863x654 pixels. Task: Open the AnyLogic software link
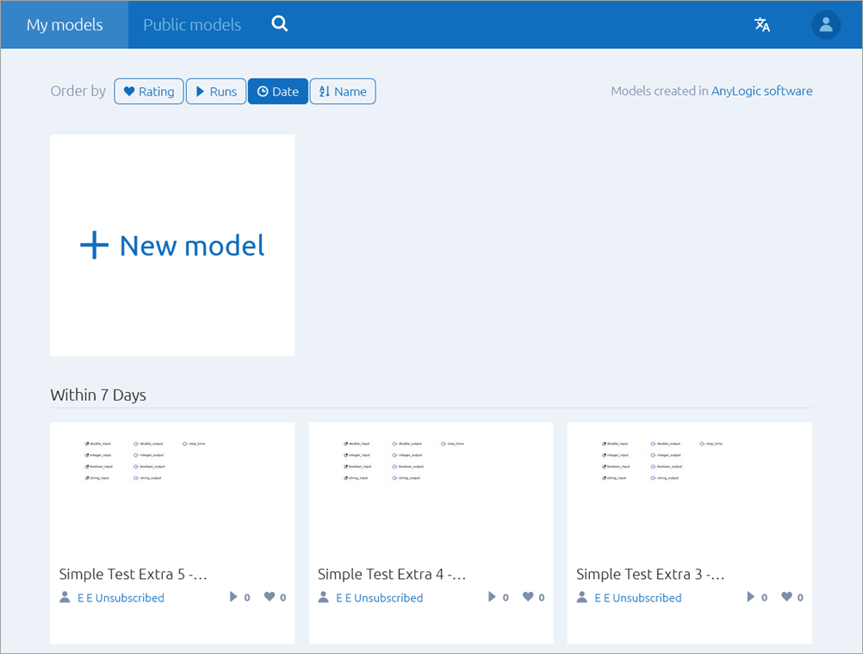pyautogui.click(x=761, y=90)
